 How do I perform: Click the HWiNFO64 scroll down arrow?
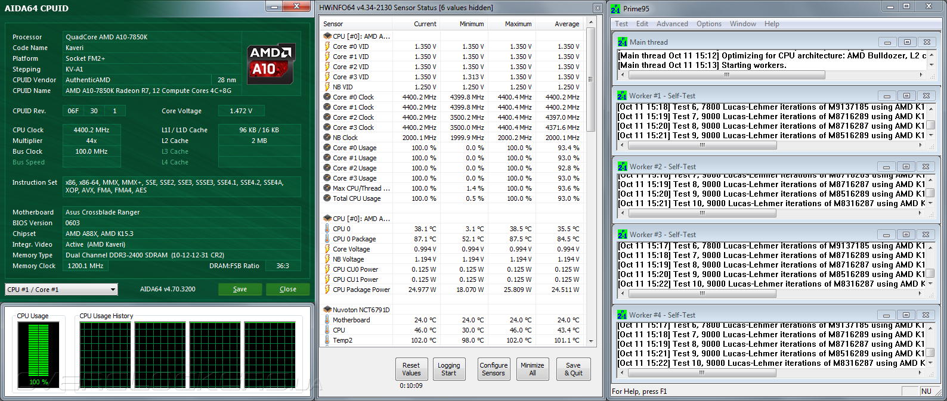(x=591, y=341)
